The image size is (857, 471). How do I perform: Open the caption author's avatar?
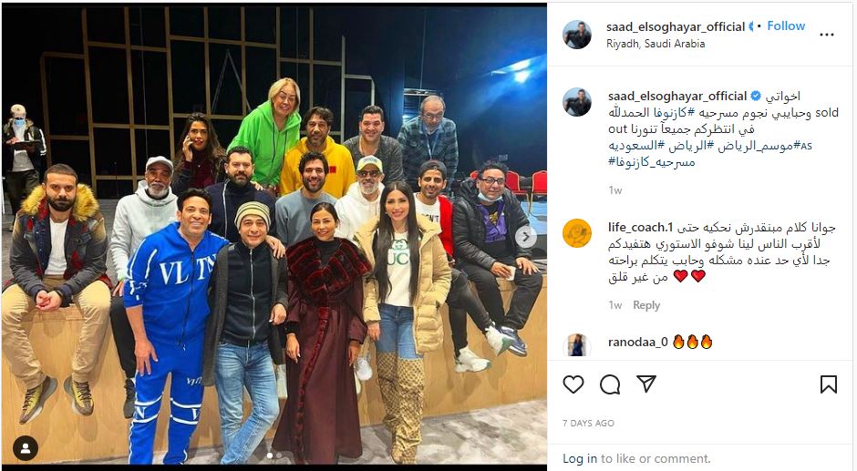[x=576, y=102]
